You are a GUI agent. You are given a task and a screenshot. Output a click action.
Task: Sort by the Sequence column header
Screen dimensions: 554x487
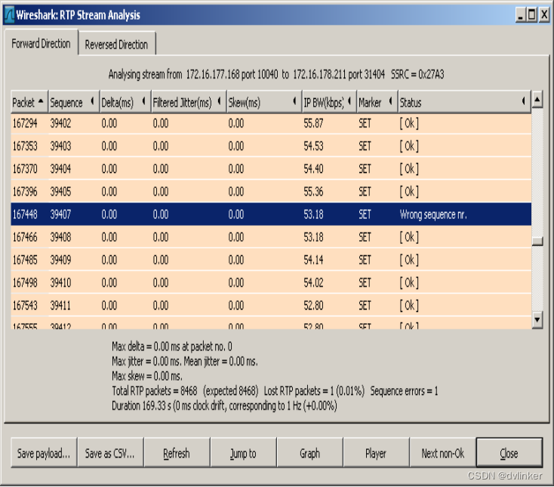pos(73,103)
